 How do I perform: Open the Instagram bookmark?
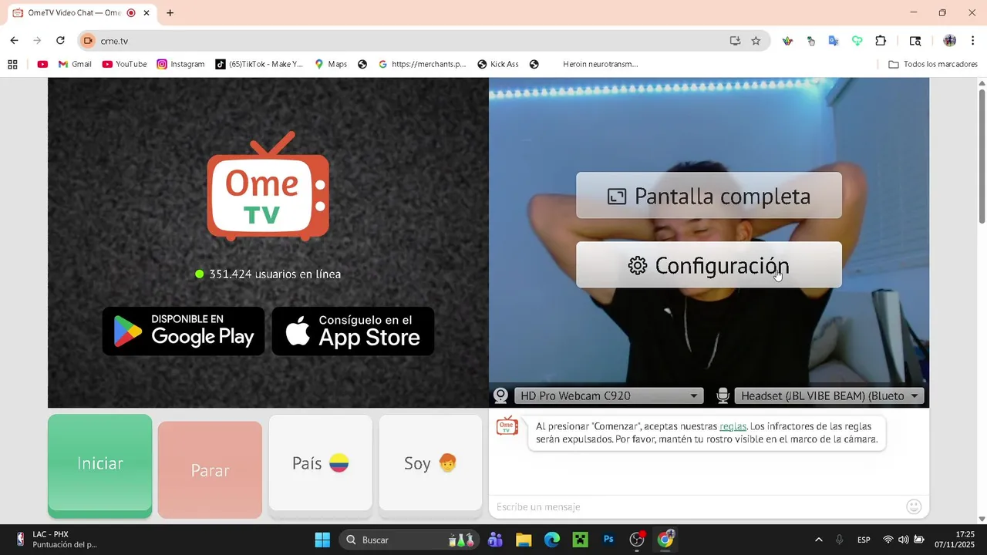(x=181, y=64)
